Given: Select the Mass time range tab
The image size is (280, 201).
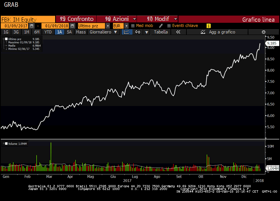Looking at the screenshot, I should pyautogui.click(x=81, y=32).
